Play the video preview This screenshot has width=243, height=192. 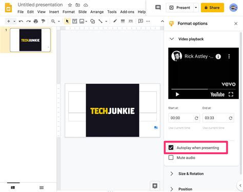[177, 94]
